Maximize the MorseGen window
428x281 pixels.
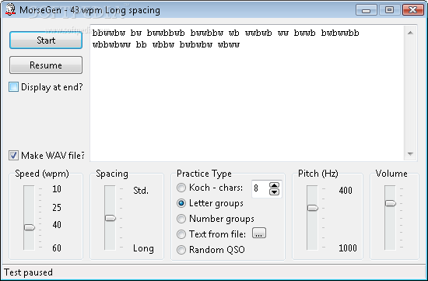[389, 10]
